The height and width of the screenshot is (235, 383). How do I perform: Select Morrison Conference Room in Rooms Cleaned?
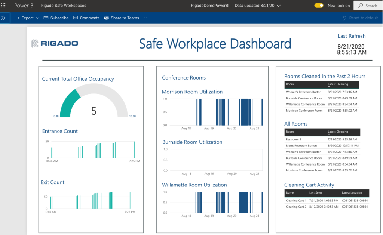[x=322, y=111]
